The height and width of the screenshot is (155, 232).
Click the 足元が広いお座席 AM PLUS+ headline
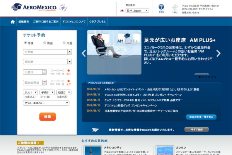(180, 40)
